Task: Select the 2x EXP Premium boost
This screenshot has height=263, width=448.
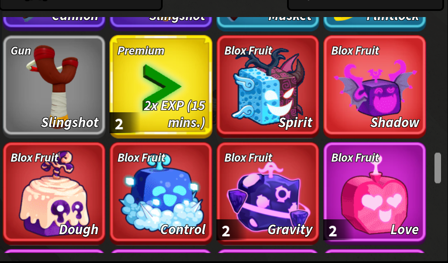Action: 161,86
